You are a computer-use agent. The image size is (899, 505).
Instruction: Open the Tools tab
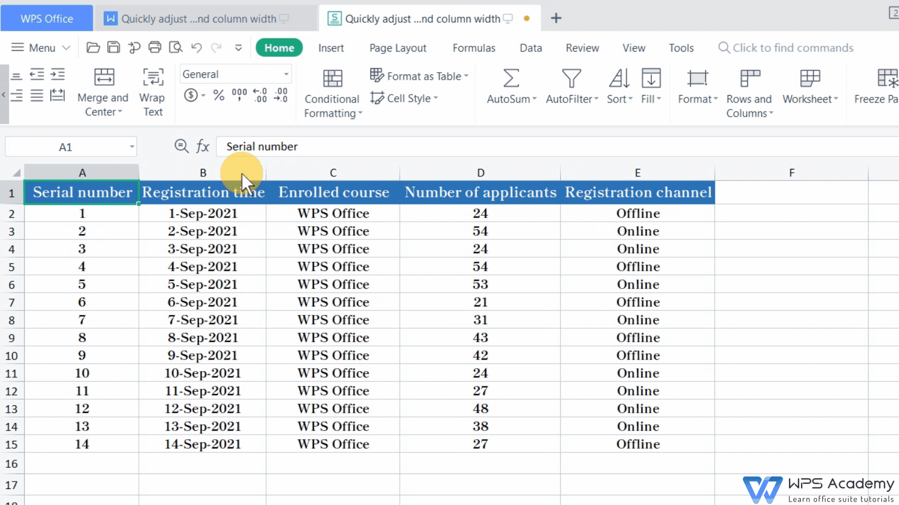[x=681, y=48]
